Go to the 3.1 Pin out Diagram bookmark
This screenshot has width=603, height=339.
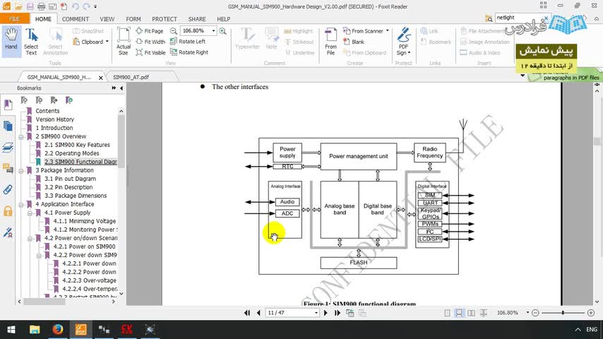tap(70, 179)
